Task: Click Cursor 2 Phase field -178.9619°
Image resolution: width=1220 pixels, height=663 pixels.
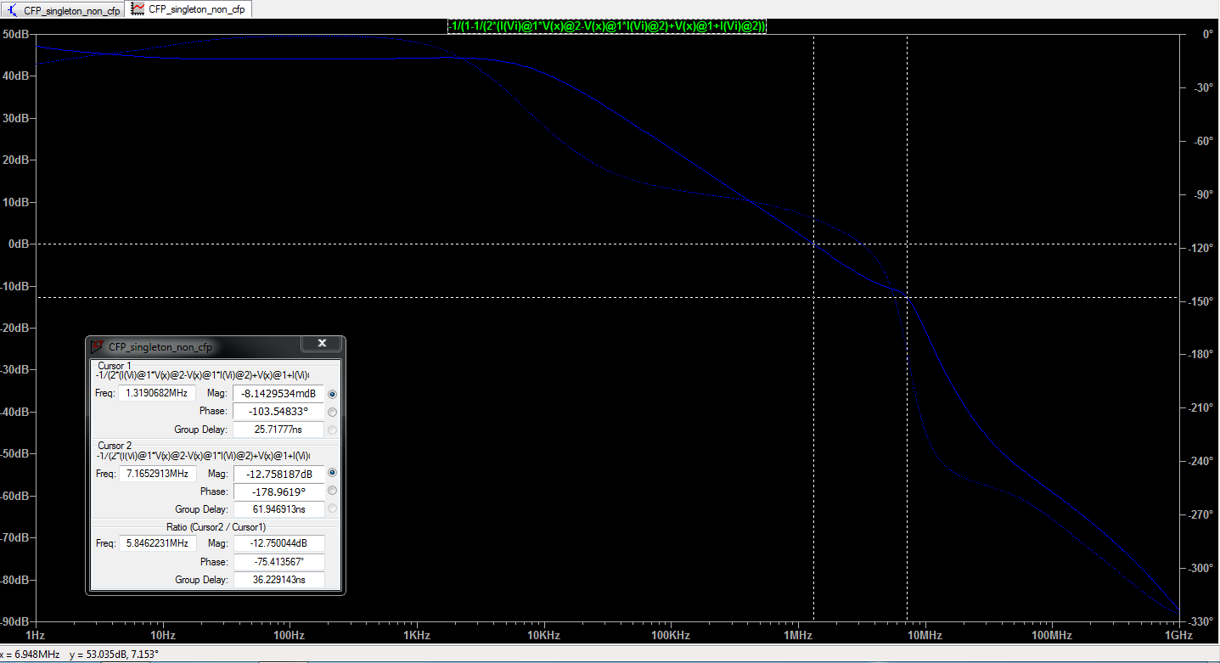Action: 278,492
